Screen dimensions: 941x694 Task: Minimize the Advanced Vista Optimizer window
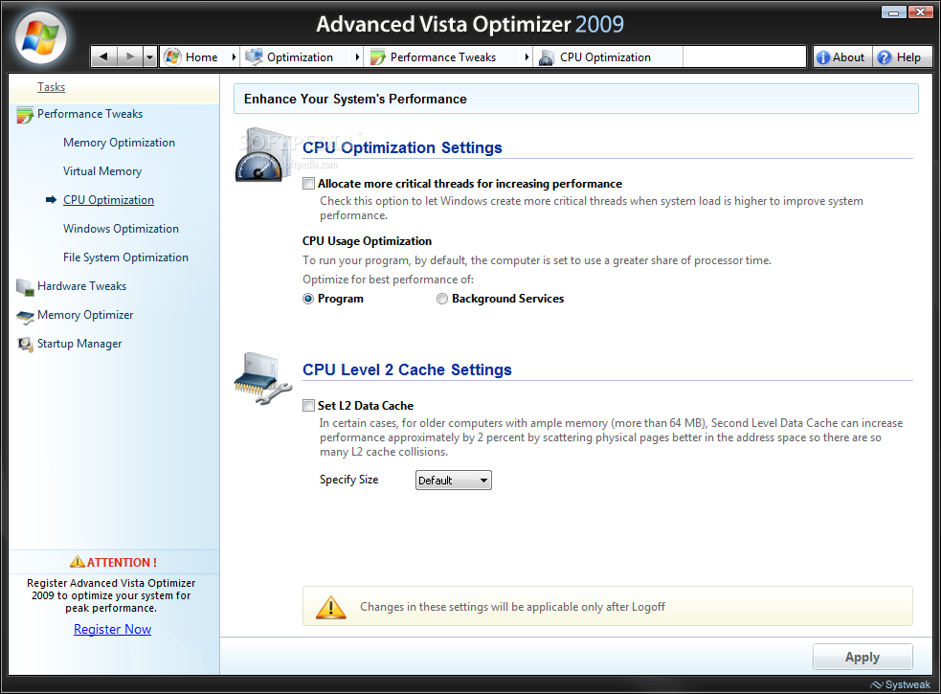pos(893,12)
